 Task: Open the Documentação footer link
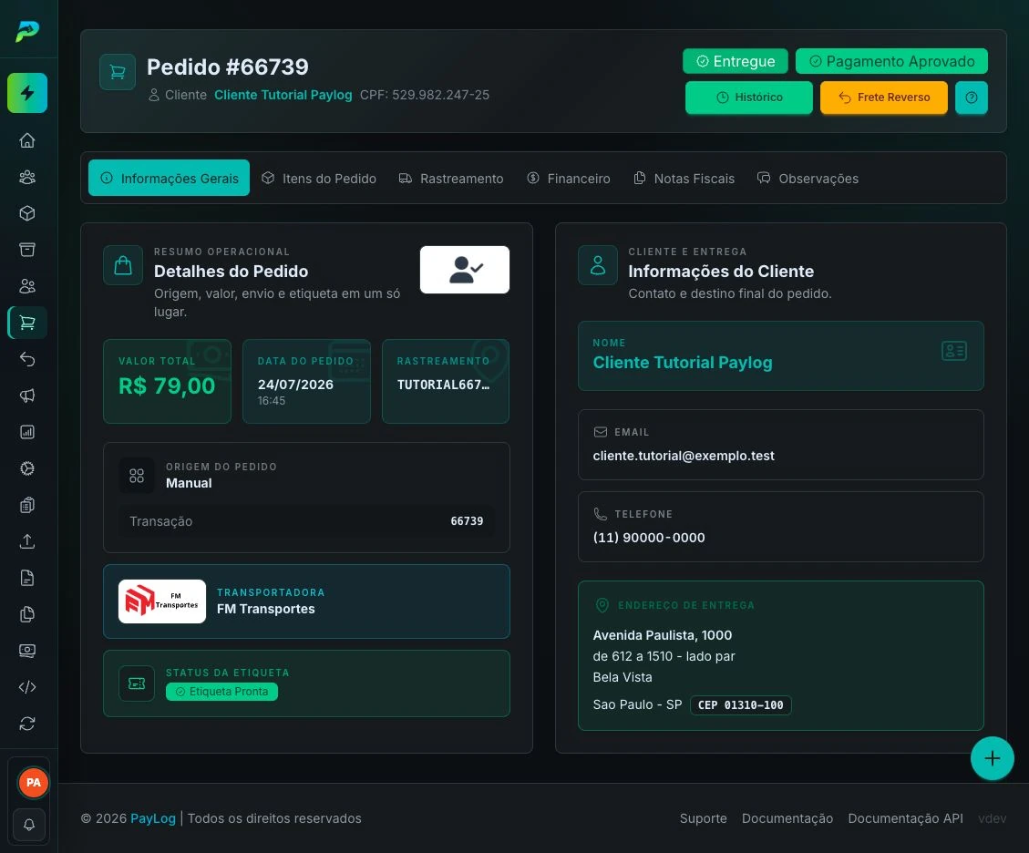coord(787,818)
